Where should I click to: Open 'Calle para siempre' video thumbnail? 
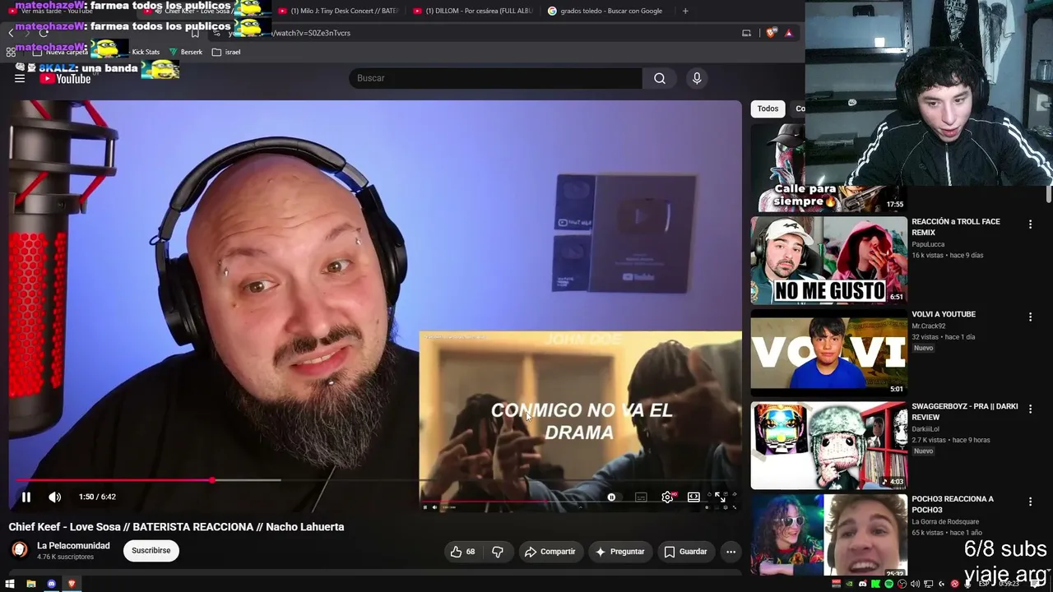tap(828, 168)
